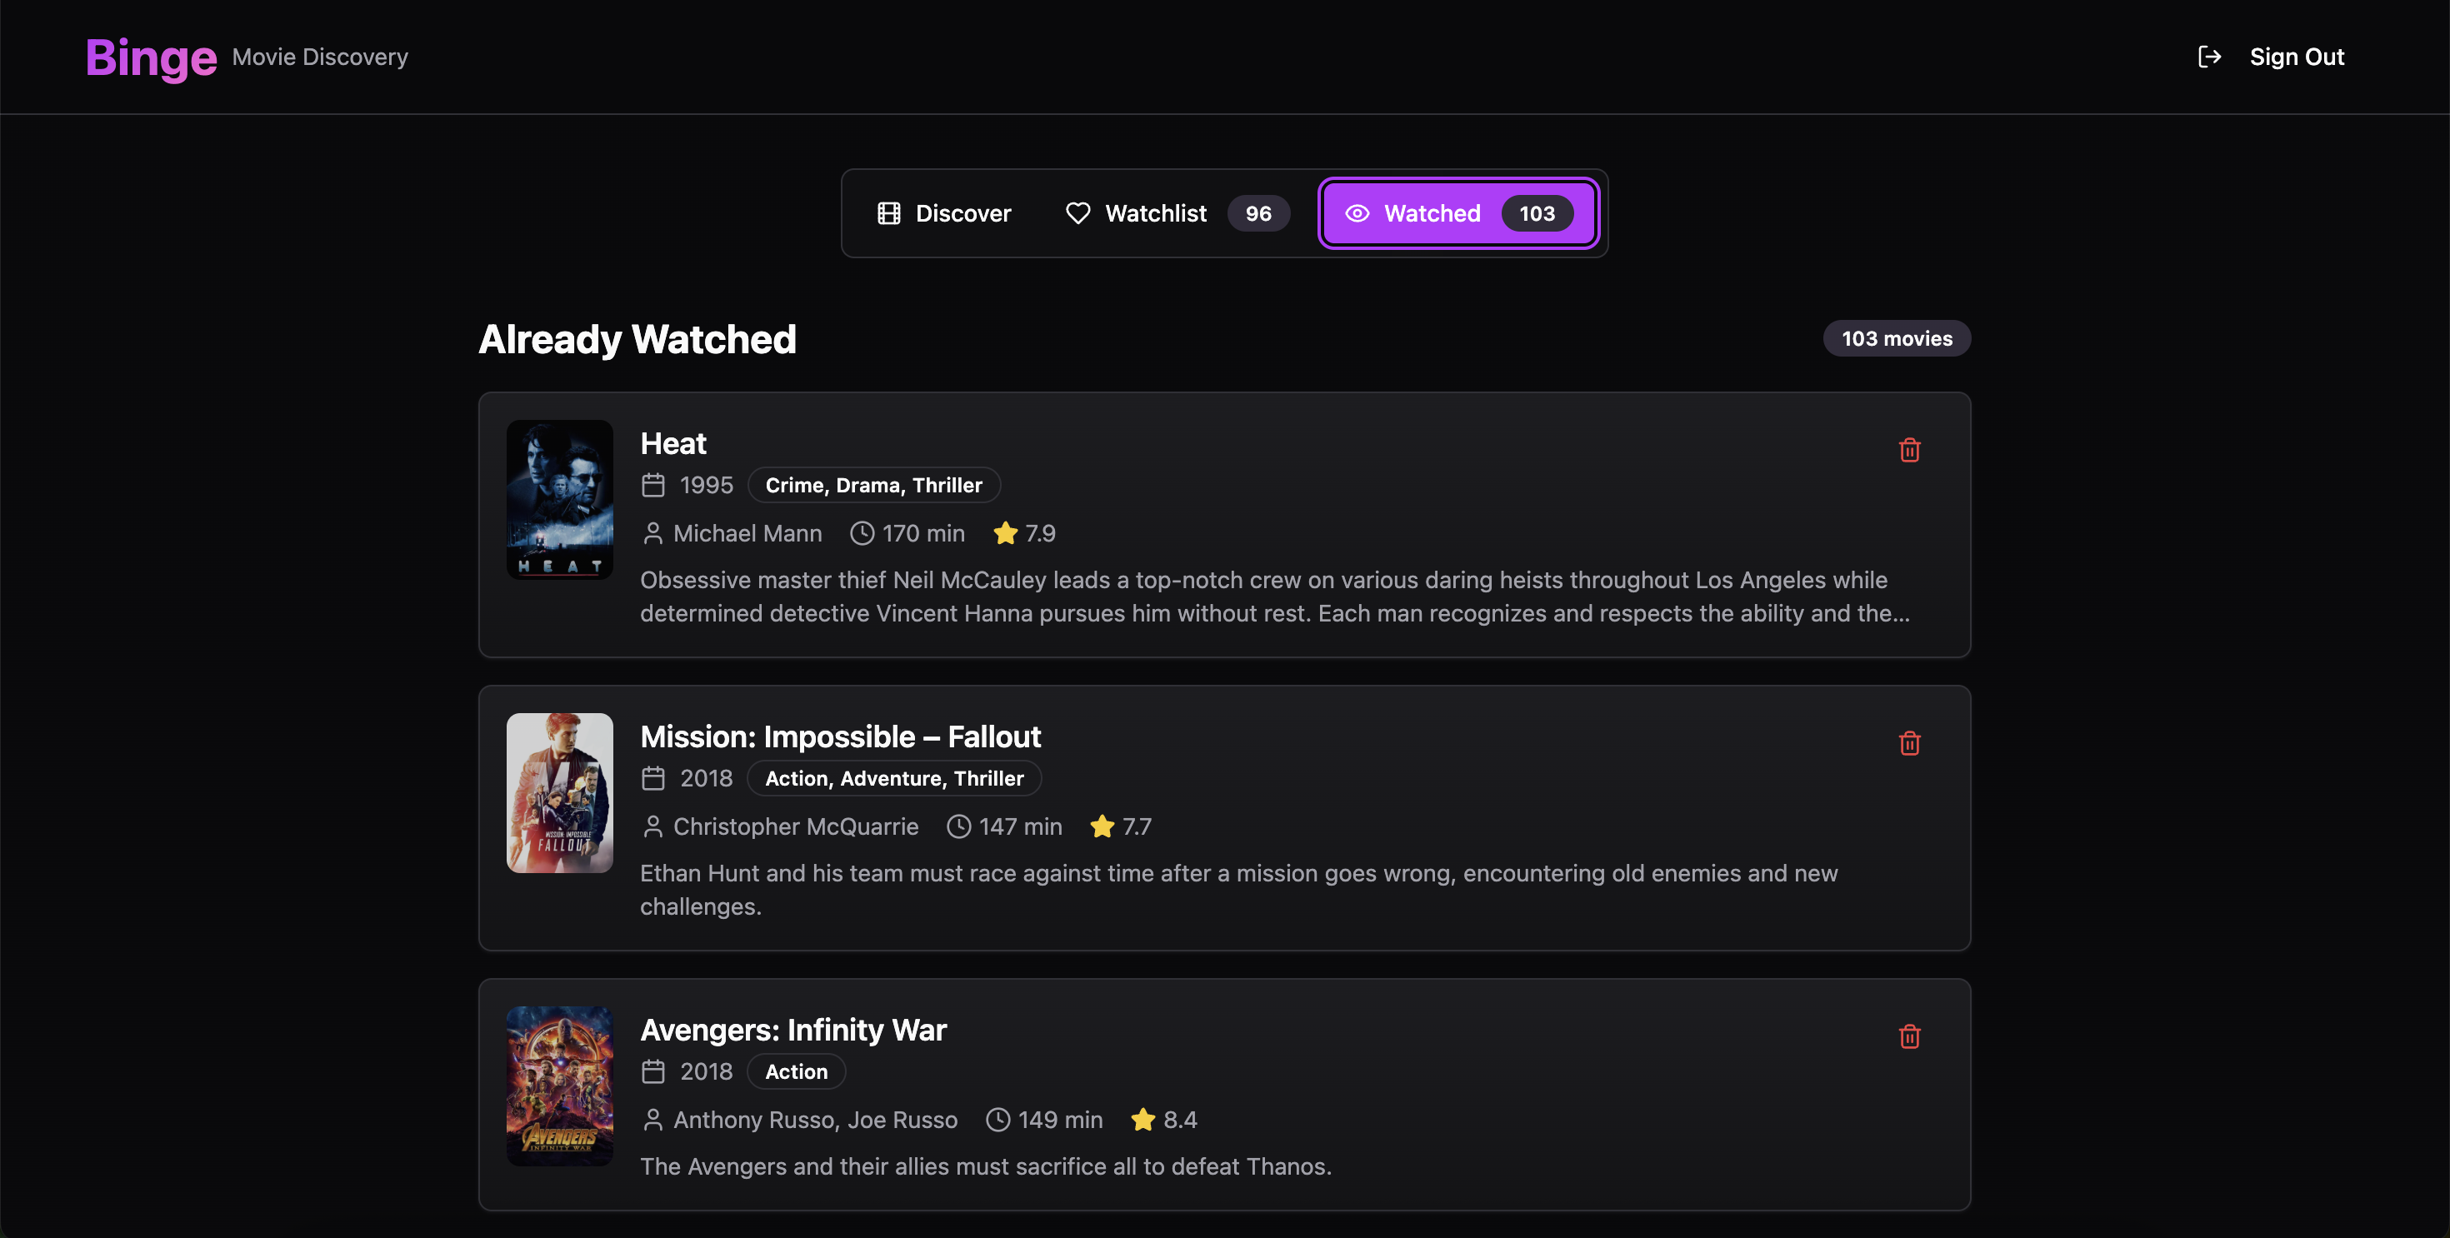Viewport: 2450px width, 1238px height.
Task: Click the eye icon on Watched tab
Action: coord(1357,213)
